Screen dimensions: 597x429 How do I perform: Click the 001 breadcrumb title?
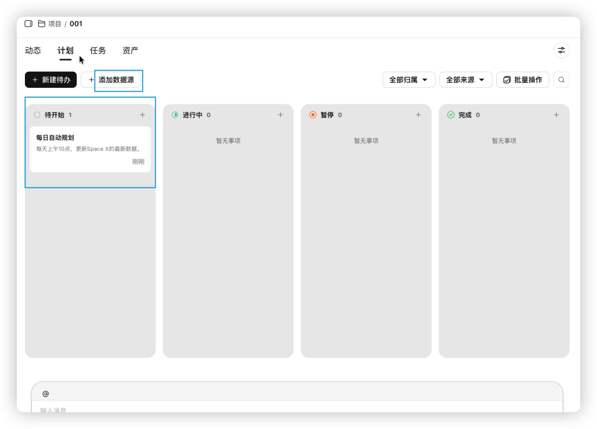point(76,24)
